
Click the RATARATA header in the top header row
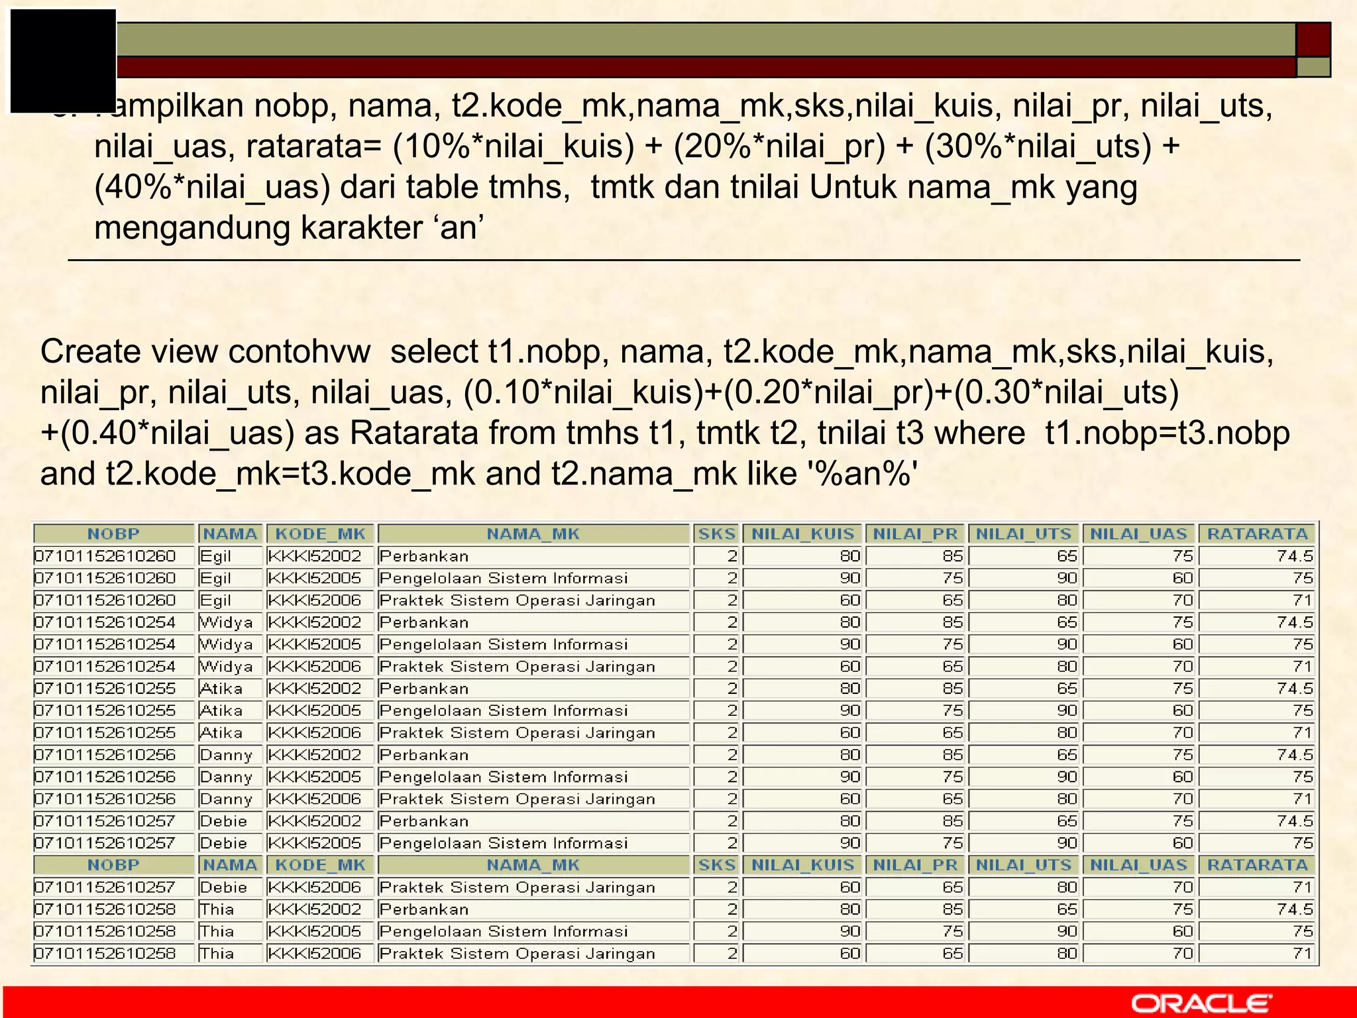click(1257, 534)
